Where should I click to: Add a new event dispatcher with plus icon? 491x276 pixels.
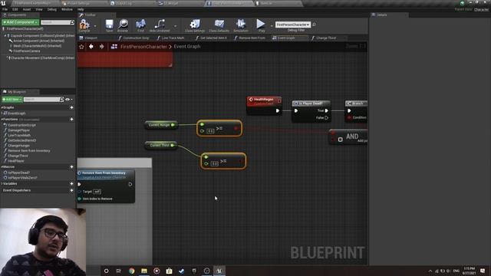[x=71, y=190]
